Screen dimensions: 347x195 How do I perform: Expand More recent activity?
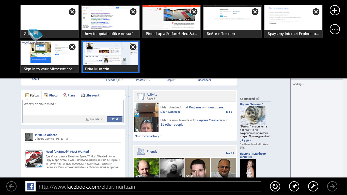tap(148, 136)
